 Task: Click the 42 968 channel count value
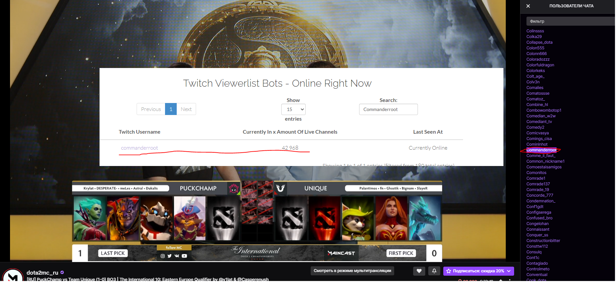290,148
